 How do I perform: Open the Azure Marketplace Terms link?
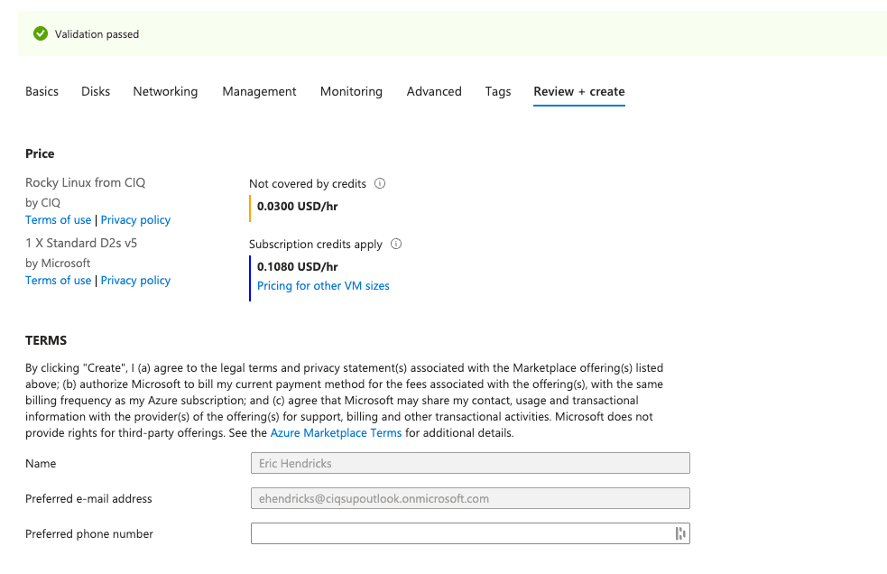click(x=336, y=433)
